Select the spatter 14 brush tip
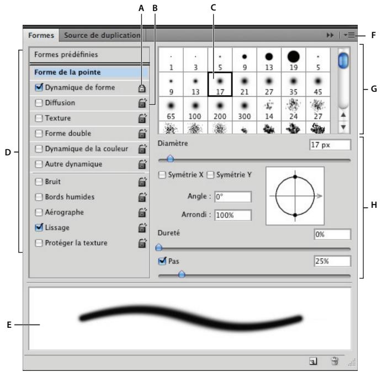The width and height of the screenshot is (382, 372). [x=269, y=109]
